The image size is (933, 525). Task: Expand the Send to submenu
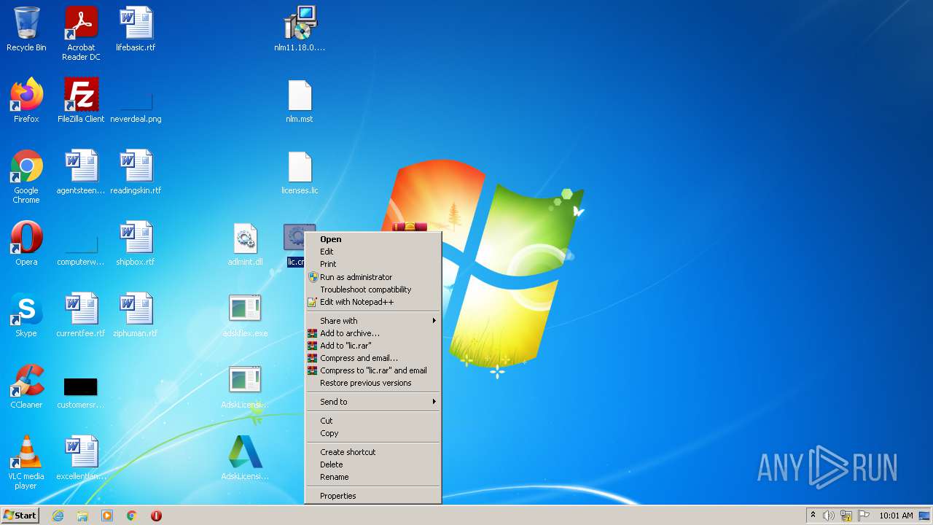tap(373, 402)
